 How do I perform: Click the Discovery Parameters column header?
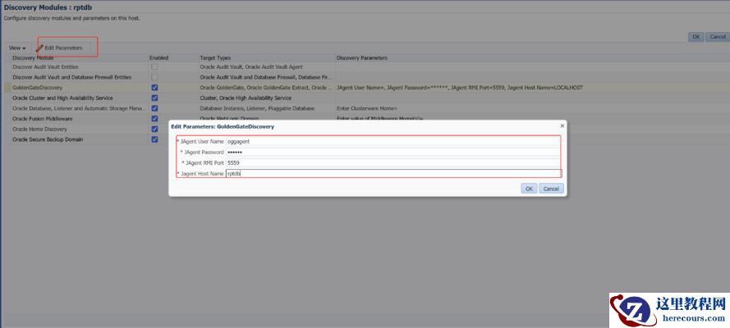362,58
